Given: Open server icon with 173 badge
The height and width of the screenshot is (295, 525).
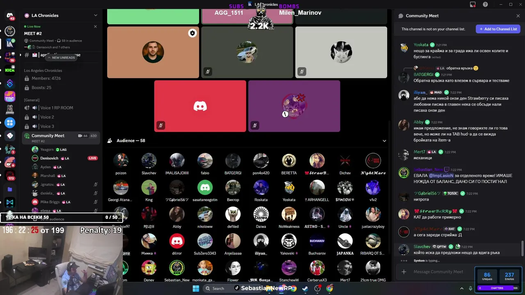Looking at the screenshot, I should (x=10, y=175).
